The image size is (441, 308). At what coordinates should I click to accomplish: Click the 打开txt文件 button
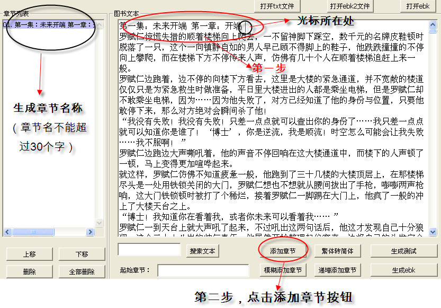click(277, 6)
